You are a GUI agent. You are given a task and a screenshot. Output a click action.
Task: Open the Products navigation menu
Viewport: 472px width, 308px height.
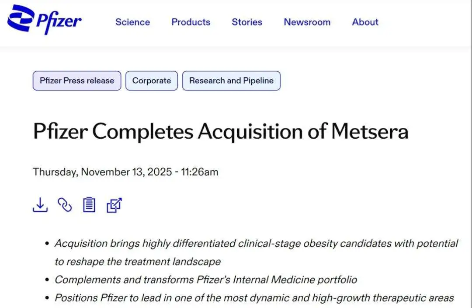coord(191,22)
